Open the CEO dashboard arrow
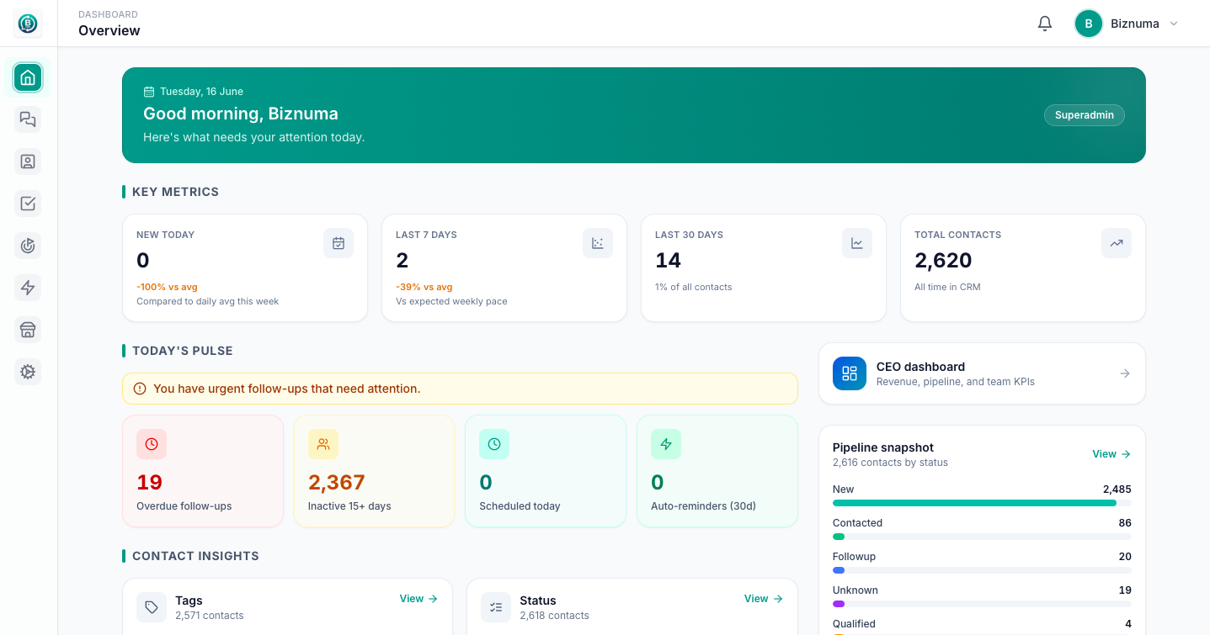Viewport: 1210px width, 635px height. 1125,373
